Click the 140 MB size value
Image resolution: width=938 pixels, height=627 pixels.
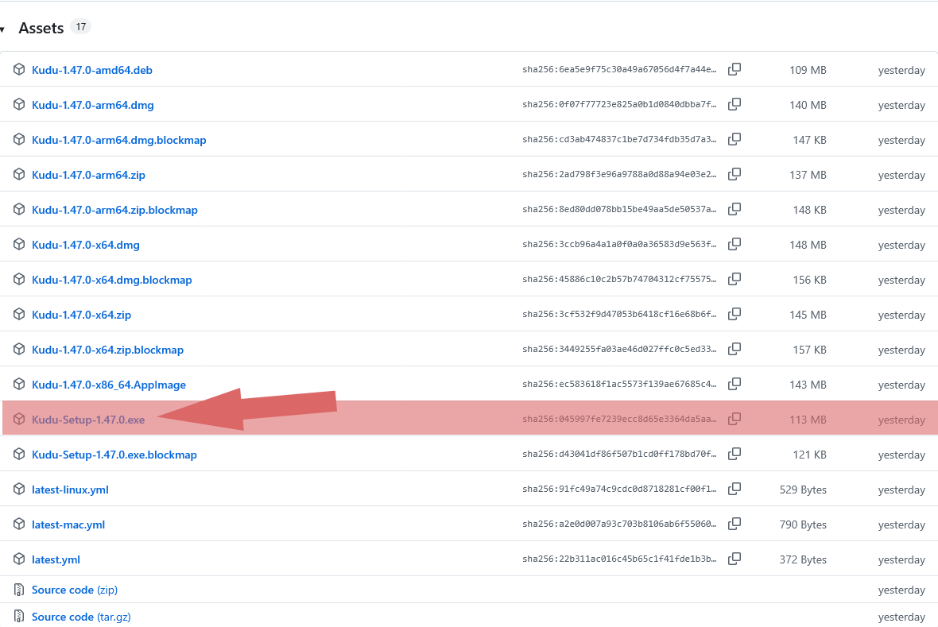click(x=808, y=105)
